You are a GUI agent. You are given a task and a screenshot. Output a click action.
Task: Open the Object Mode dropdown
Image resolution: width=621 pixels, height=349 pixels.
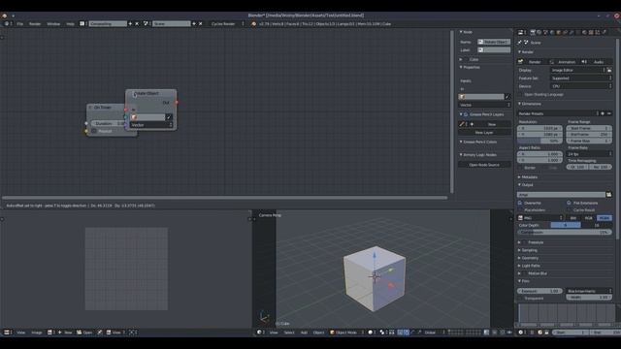346,333
